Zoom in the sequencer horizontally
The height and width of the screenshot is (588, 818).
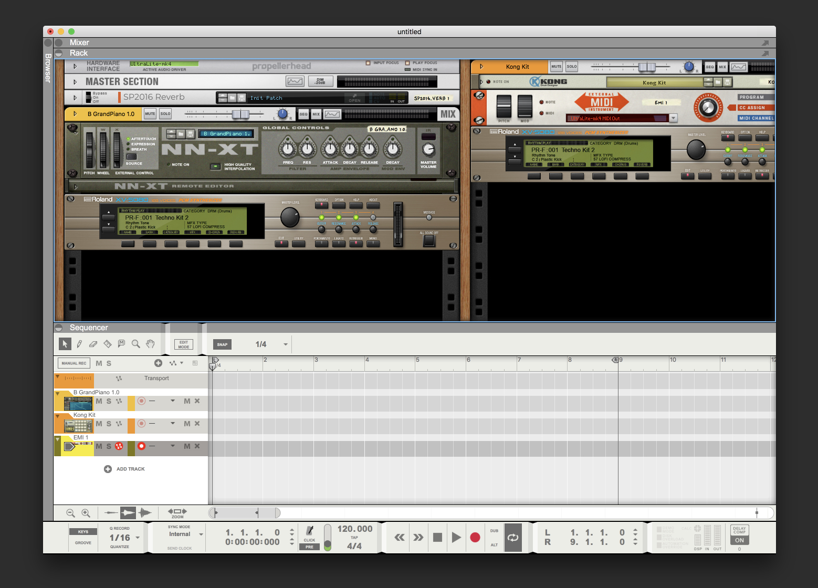pos(86,513)
